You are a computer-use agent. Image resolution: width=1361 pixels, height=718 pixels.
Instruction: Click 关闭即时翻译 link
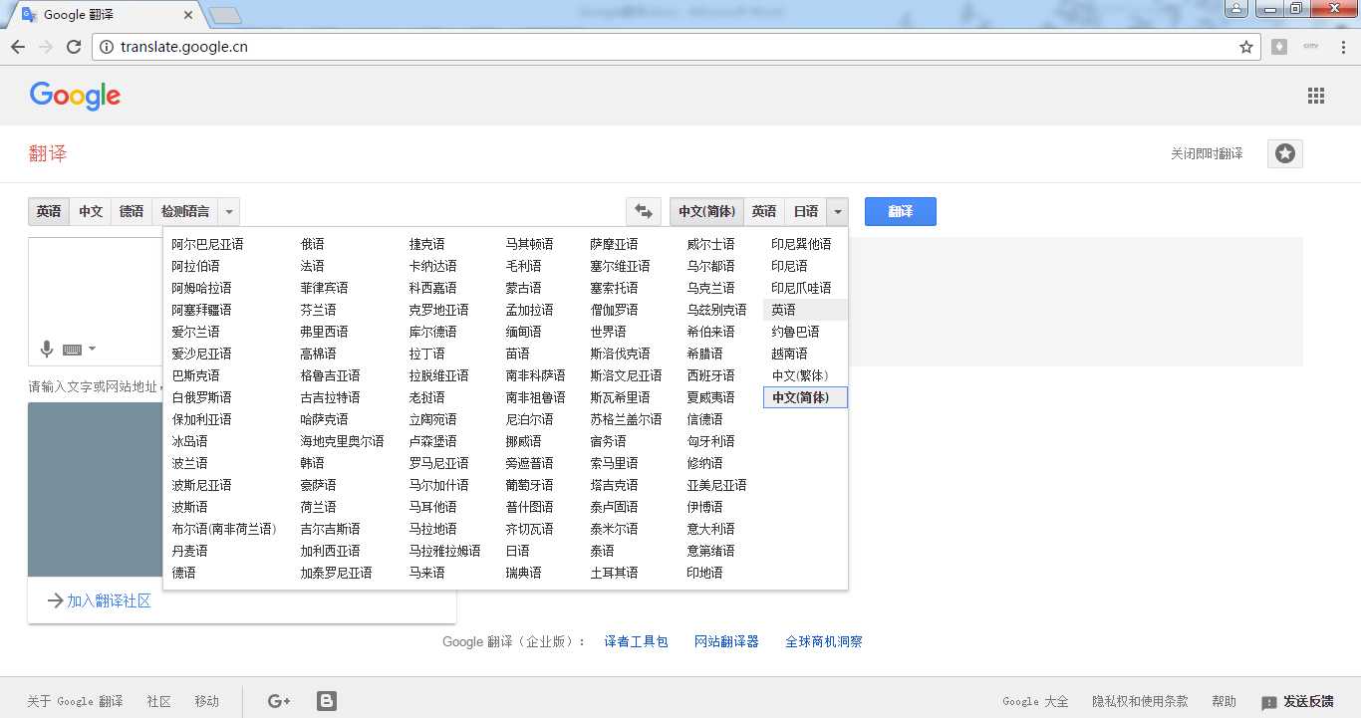1207,154
